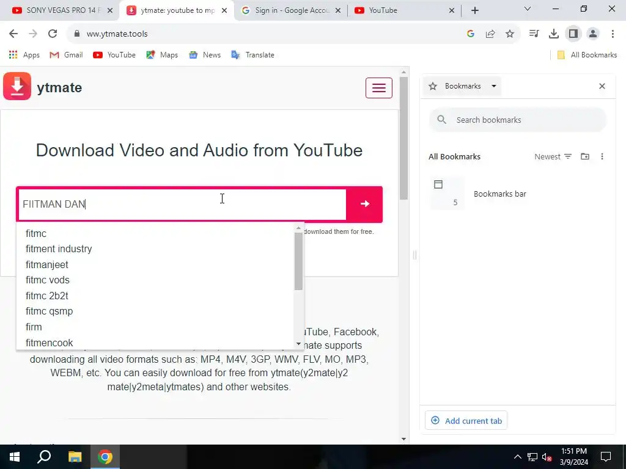Open the ytmate hamburger menu

point(379,88)
